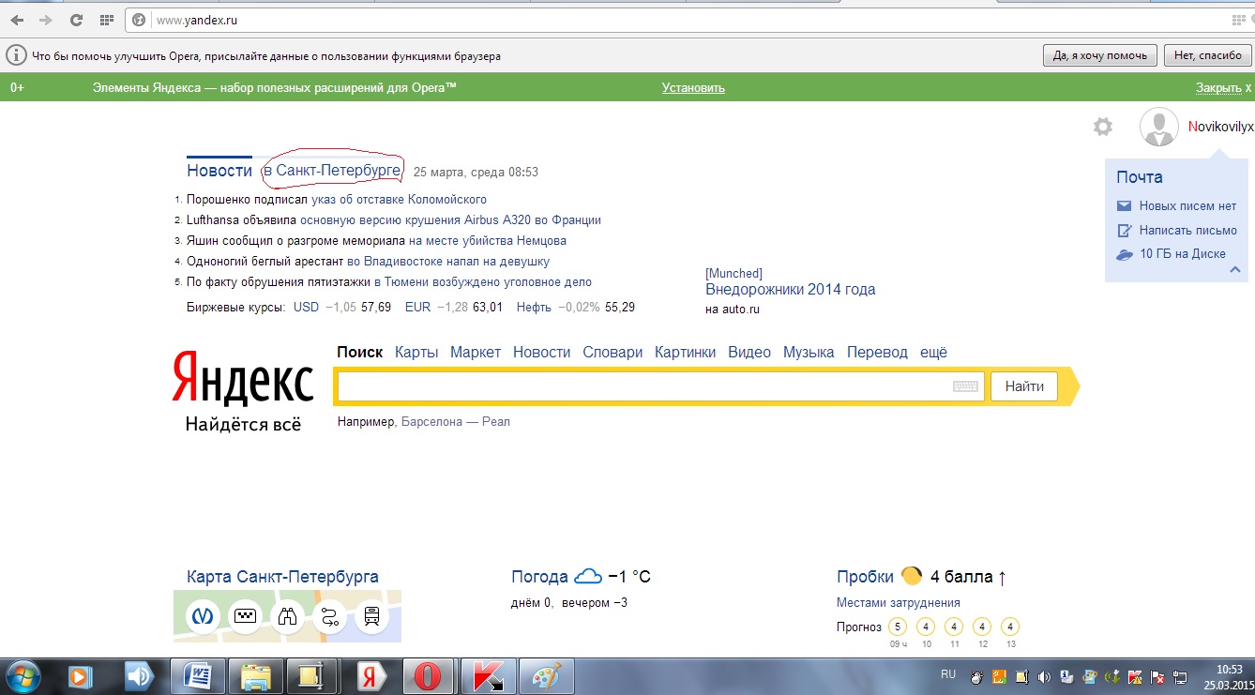Image resolution: width=1255 pixels, height=695 pixels.
Task: Click the Установить link in green bar
Action: 693,88
